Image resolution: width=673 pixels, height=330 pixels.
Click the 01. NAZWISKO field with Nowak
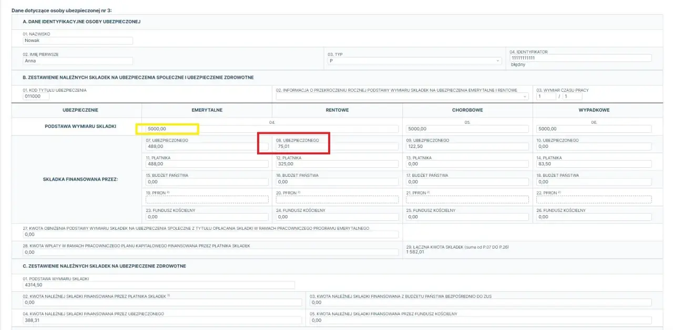tap(78, 40)
